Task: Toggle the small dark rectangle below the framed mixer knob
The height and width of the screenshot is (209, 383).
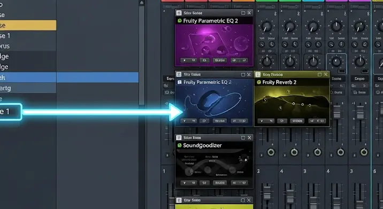Action: (x=341, y=71)
